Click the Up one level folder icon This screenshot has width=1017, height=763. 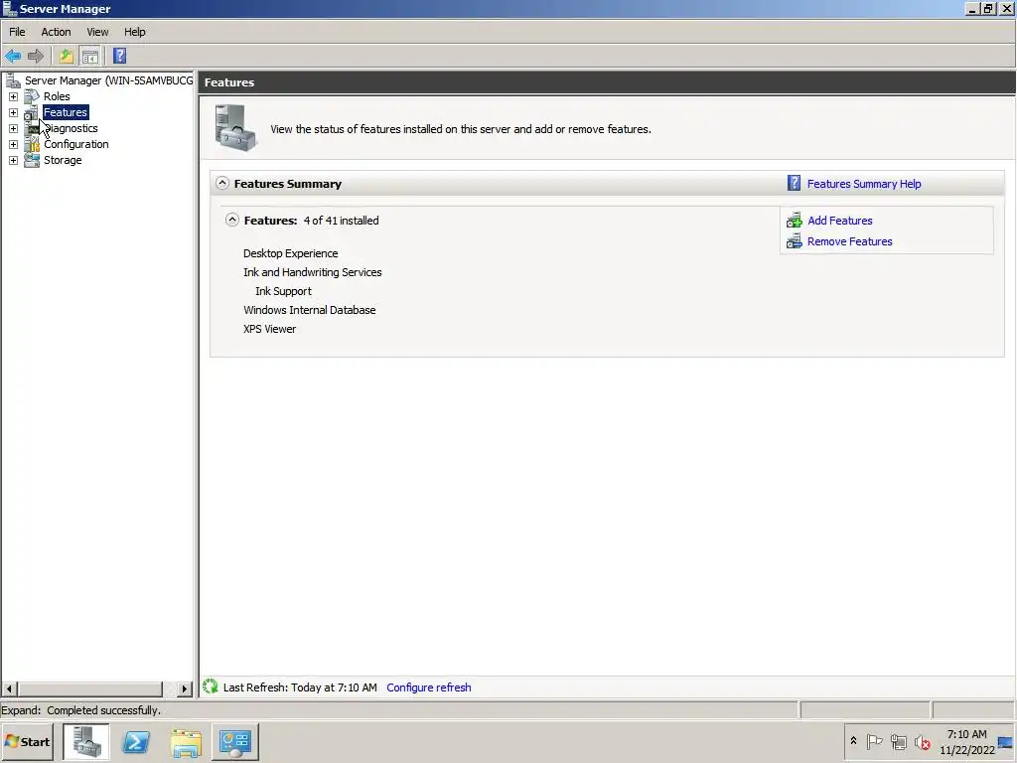point(66,56)
